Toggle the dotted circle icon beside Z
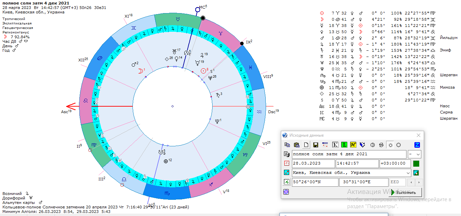 399,145
